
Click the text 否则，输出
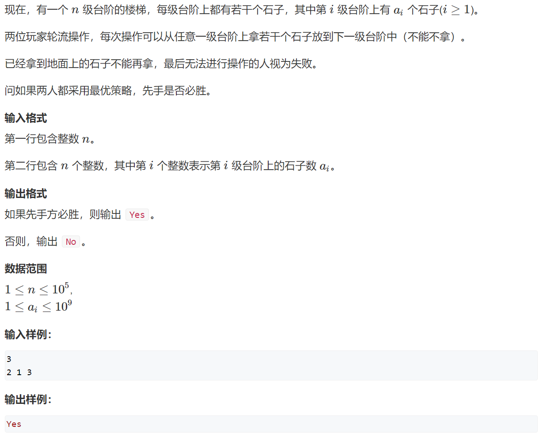31,242
